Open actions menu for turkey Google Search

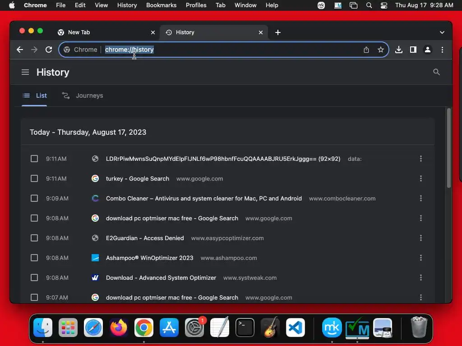(421, 178)
